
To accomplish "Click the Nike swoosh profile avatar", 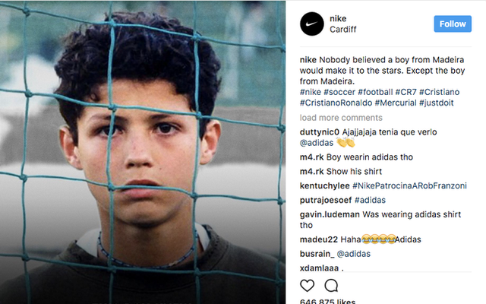I will pyautogui.click(x=311, y=24).
